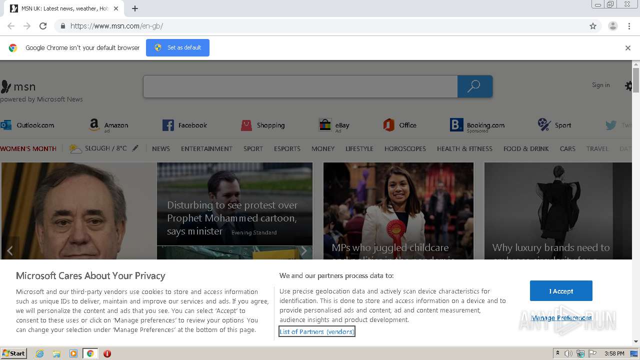Click scrollbar down arrow
The height and width of the screenshot is (360, 640).
click(636, 341)
